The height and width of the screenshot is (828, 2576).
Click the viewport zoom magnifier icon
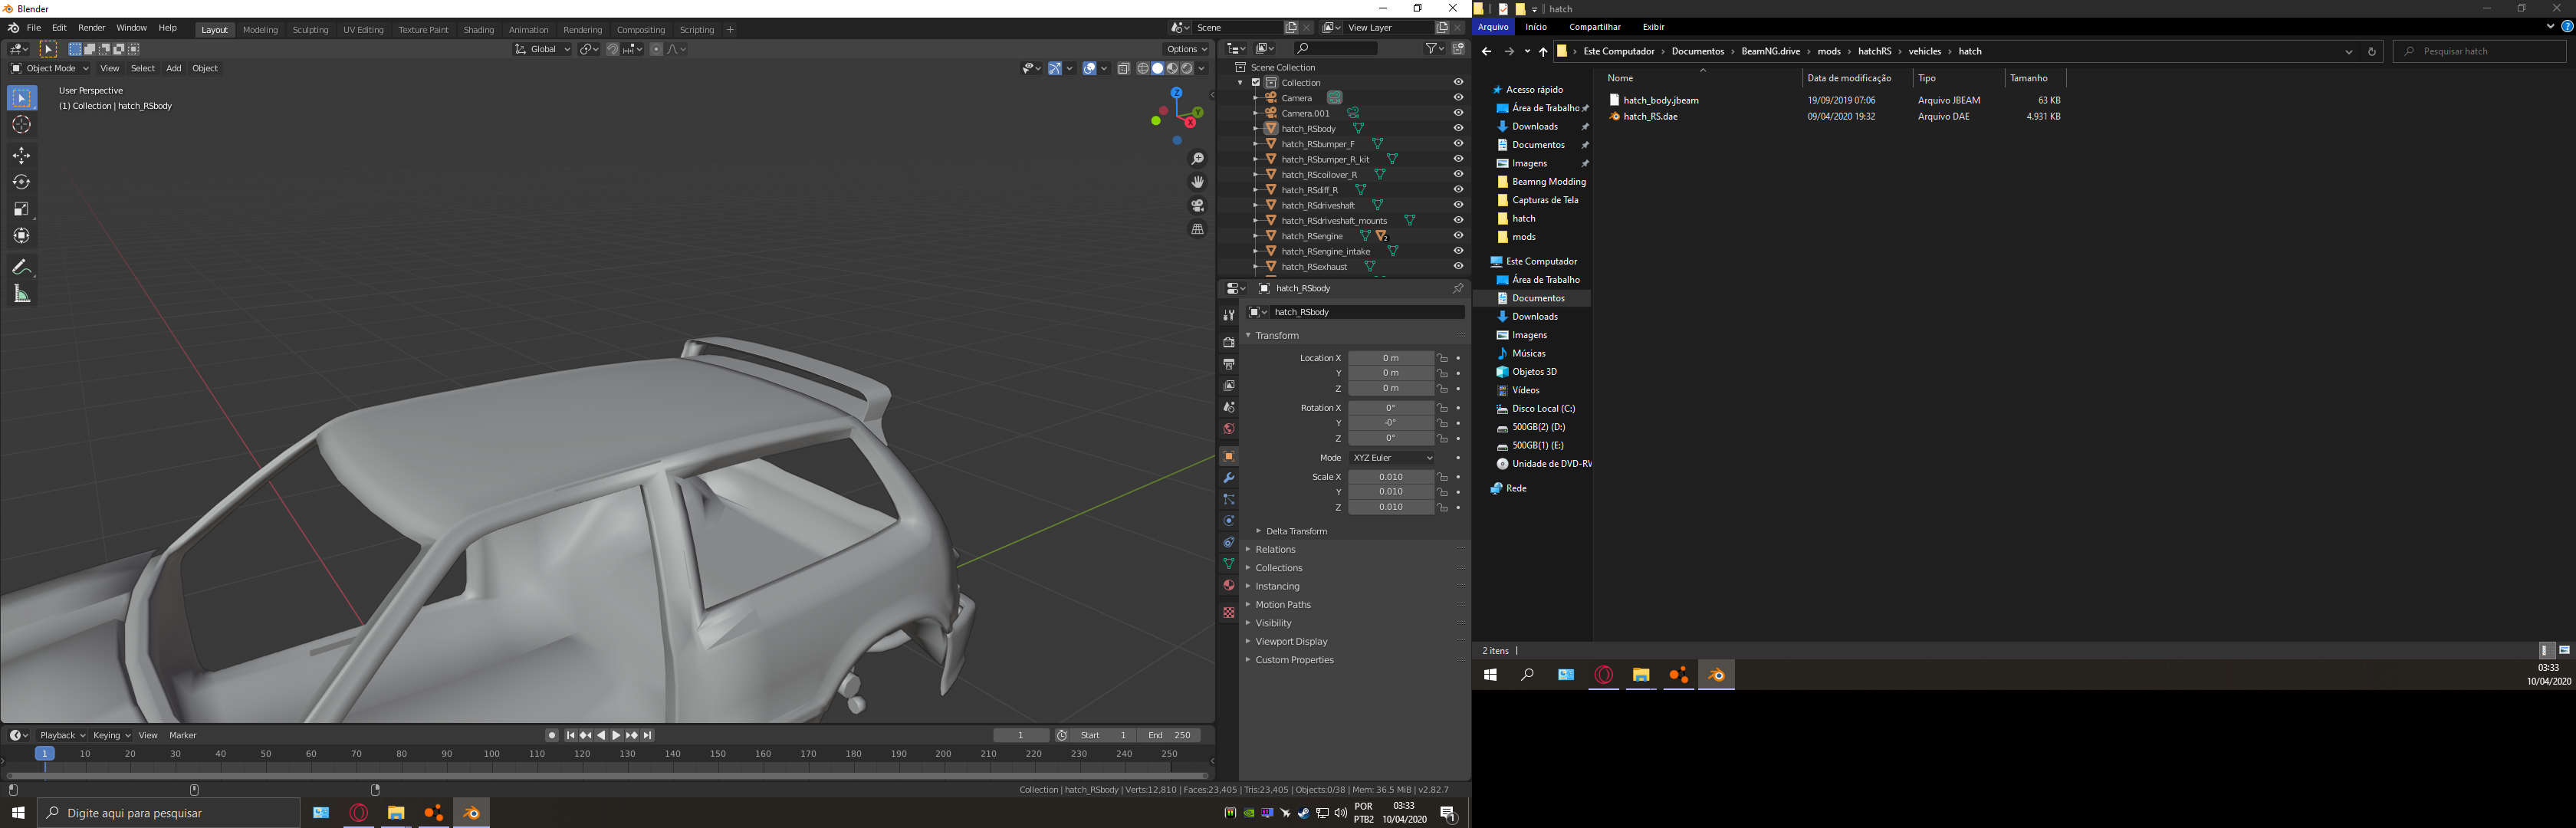click(x=1197, y=159)
